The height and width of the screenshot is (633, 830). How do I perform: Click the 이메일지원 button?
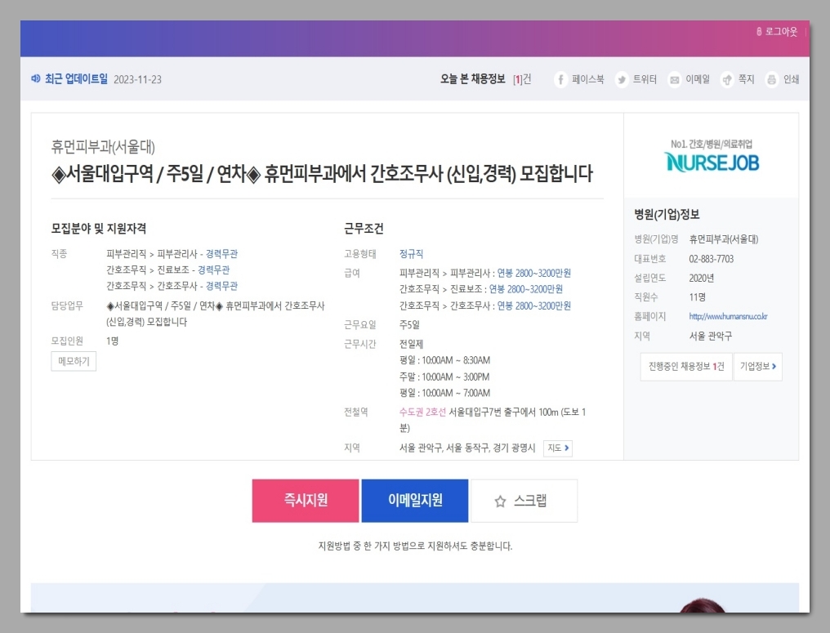click(x=415, y=501)
